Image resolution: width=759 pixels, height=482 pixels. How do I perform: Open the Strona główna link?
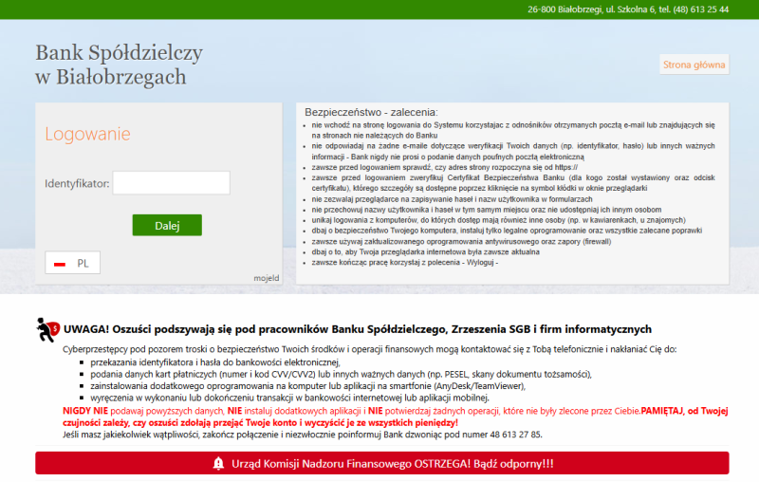point(694,65)
